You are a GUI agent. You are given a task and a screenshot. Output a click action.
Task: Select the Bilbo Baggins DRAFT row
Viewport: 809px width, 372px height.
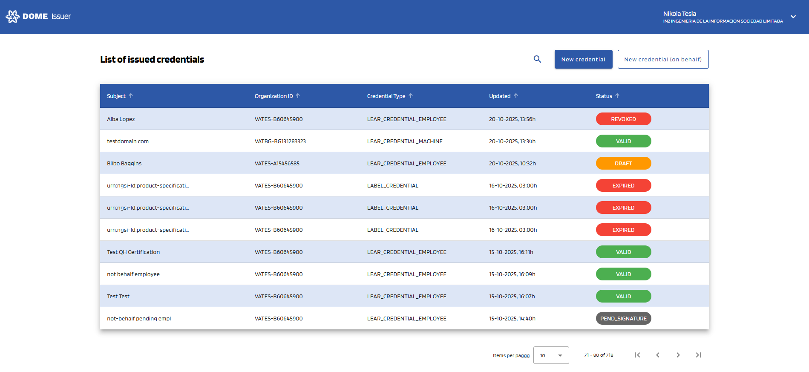124,164
